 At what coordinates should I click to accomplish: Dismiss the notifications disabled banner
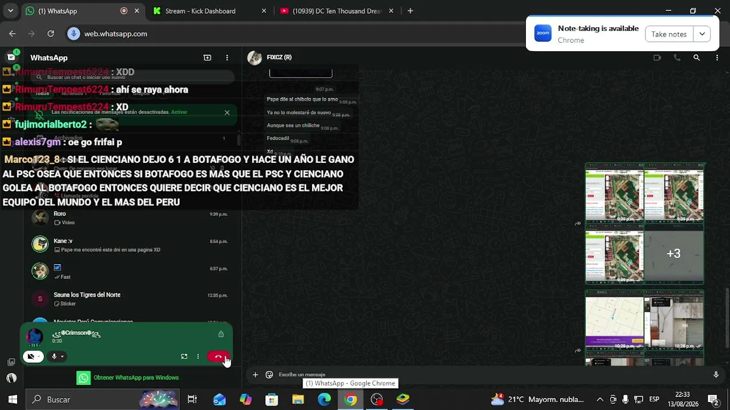pyautogui.click(x=227, y=112)
